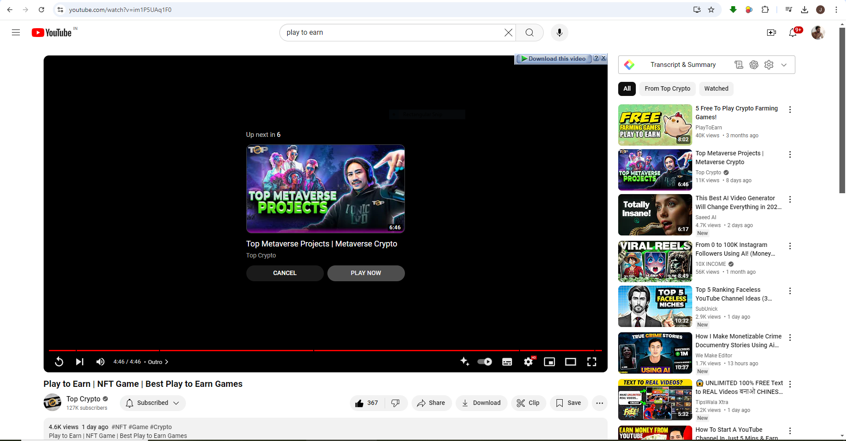Save video to a playlist
Viewport: 846px width, 441px height.
(569, 403)
